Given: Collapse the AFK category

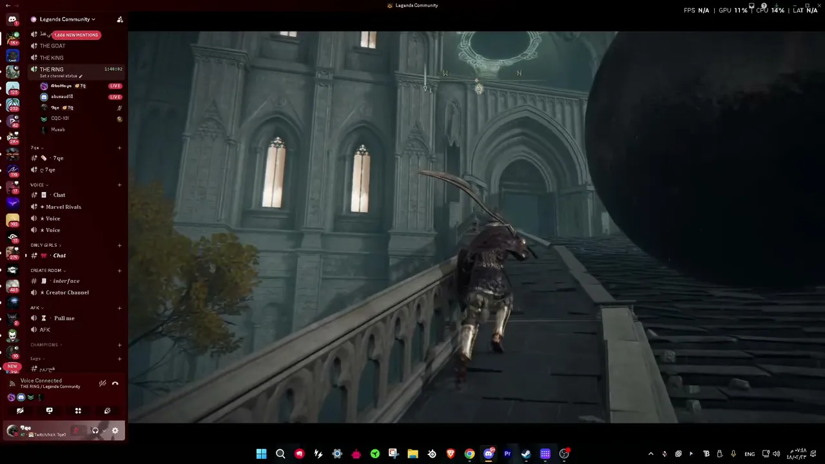Looking at the screenshot, I should point(37,308).
